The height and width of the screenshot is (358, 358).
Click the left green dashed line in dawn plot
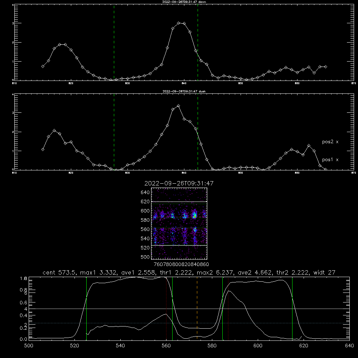[x=114, y=42]
